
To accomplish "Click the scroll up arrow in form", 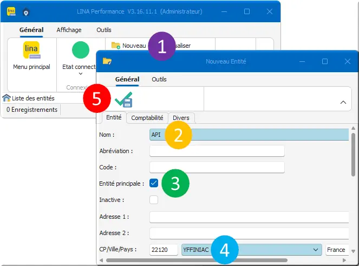I will [x=353, y=128].
